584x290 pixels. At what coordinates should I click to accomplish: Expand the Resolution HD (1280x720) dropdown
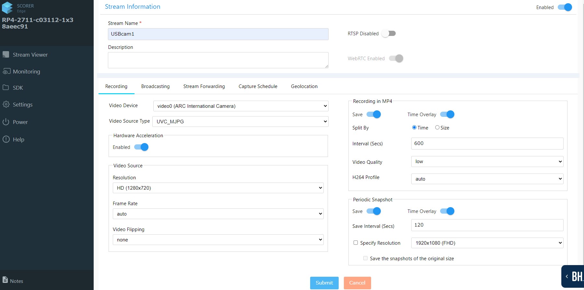click(x=218, y=188)
